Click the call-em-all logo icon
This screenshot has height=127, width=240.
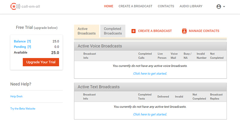tap(15, 6)
